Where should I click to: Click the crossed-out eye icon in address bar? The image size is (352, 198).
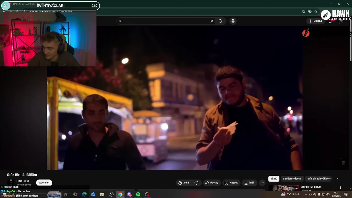pyautogui.click(x=310, y=12)
